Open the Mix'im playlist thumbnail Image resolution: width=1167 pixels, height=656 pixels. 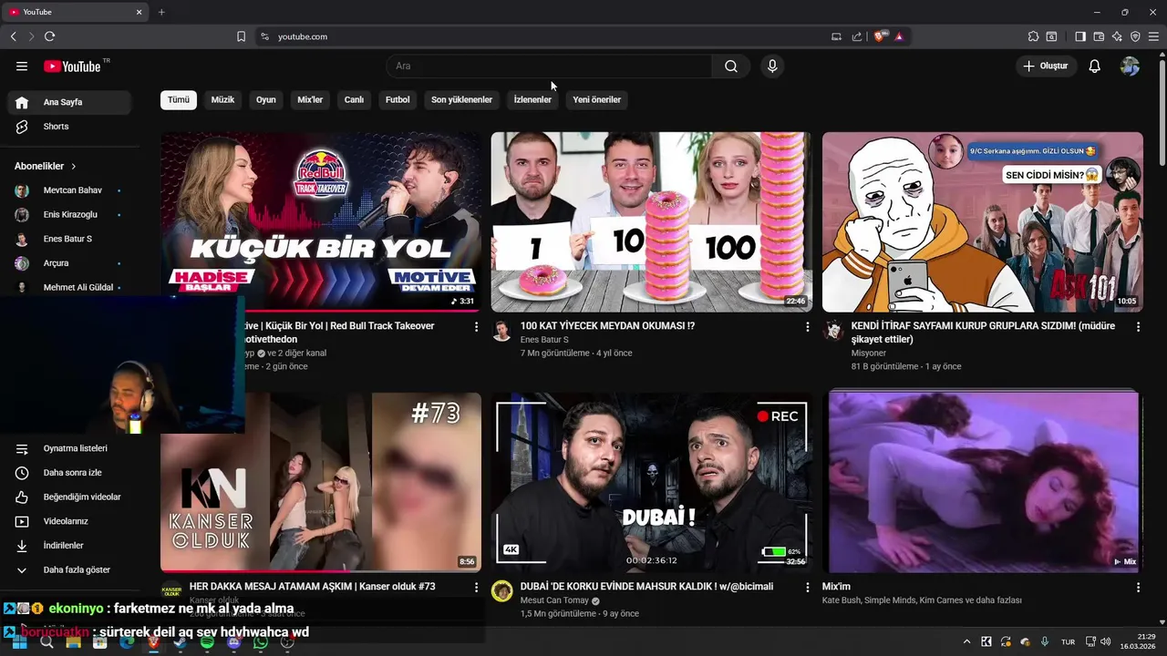983,482
